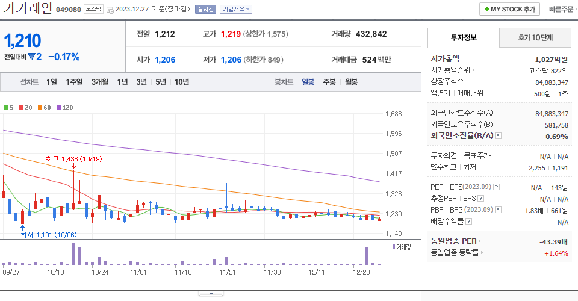Click the 상장주식수 84,883,347 value
The image size is (578, 301).
tap(552, 82)
